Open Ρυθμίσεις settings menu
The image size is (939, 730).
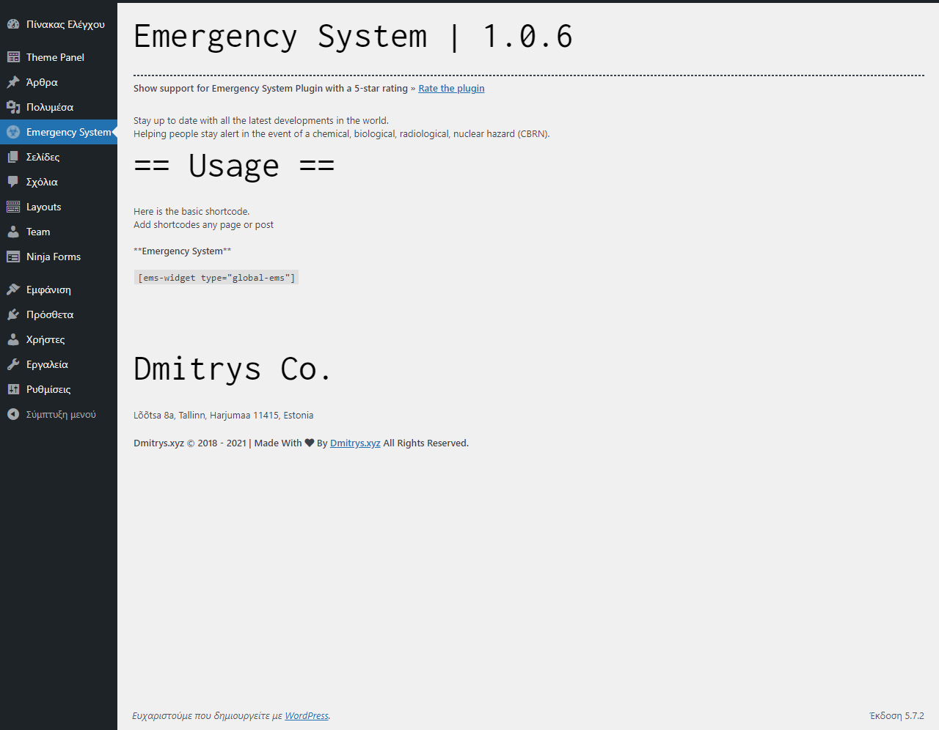point(59,389)
